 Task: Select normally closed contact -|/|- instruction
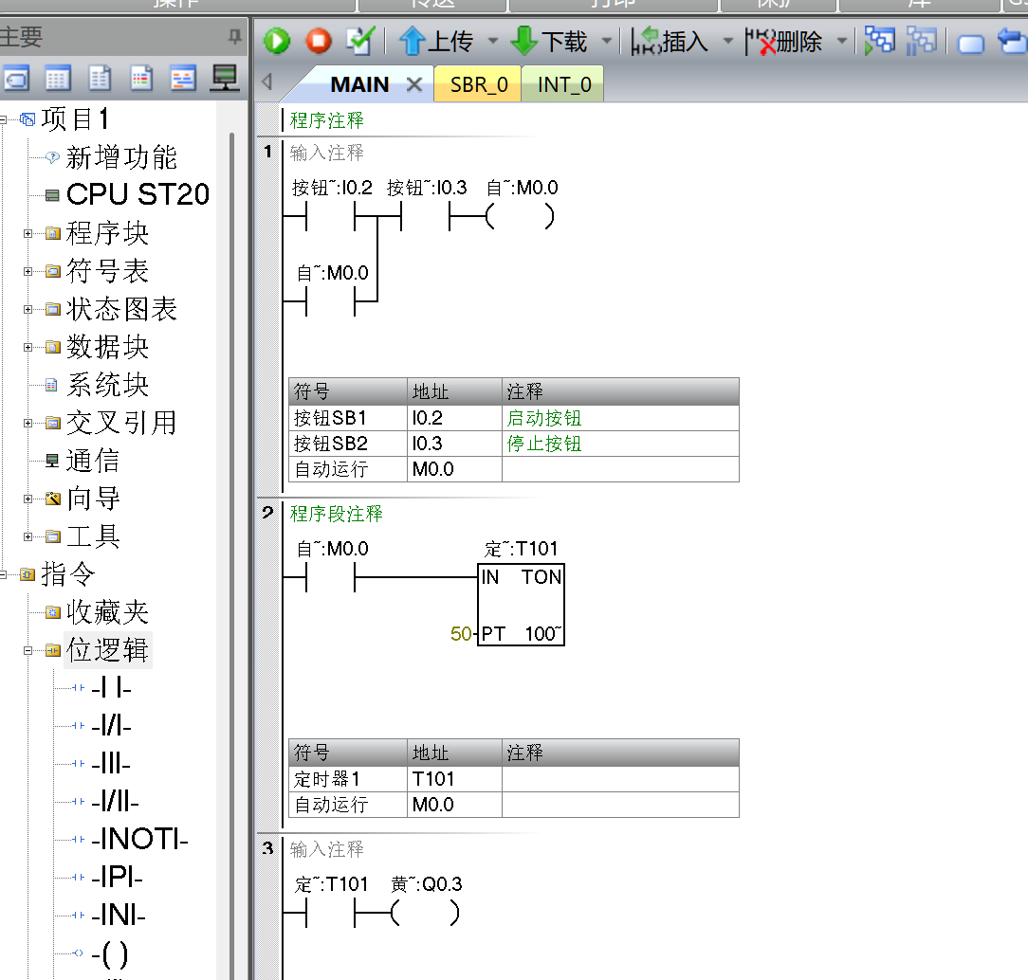coord(112,726)
